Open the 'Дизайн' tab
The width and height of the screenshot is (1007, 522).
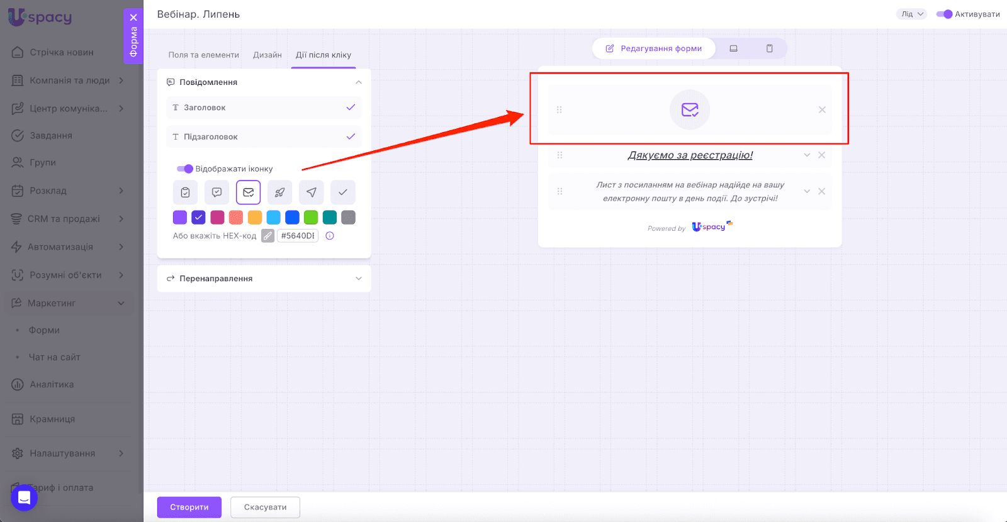click(x=267, y=55)
